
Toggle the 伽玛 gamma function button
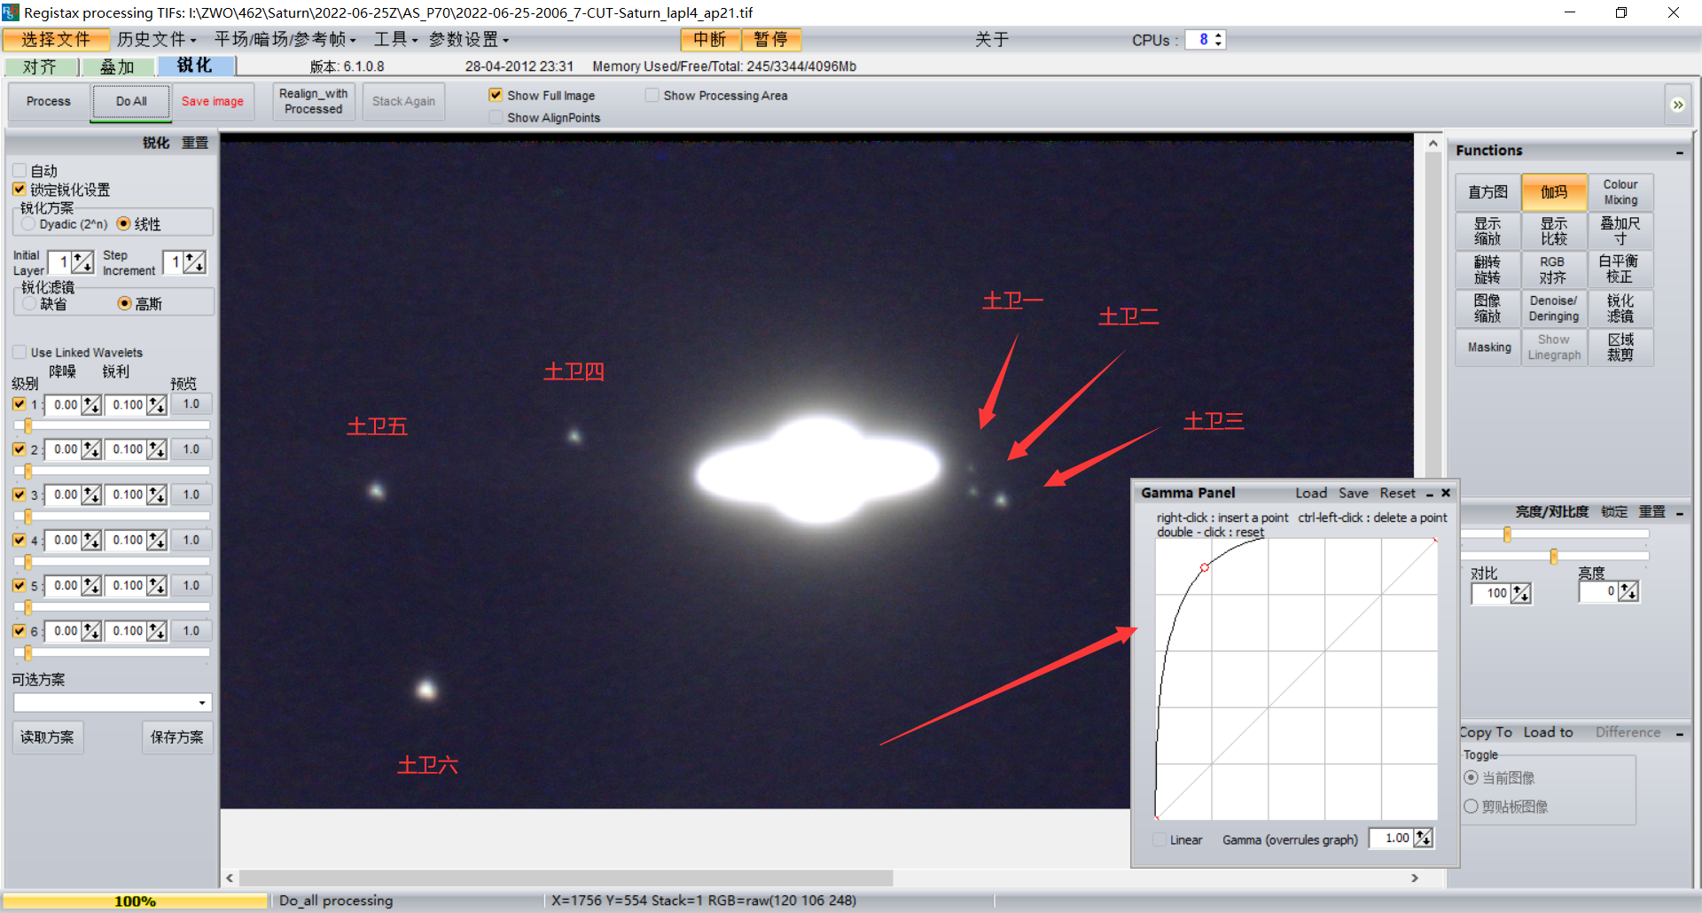pyautogui.click(x=1554, y=191)
